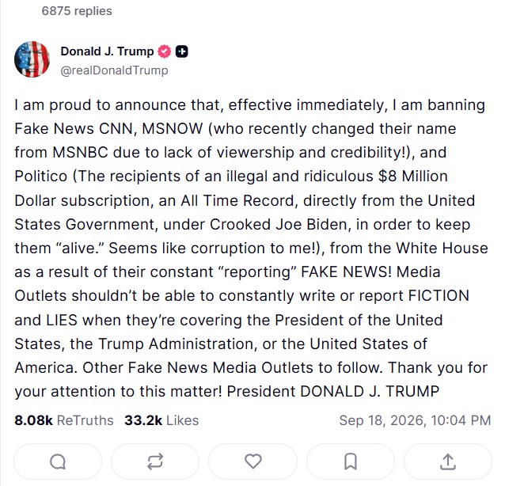This screenshot has width=505, height=486.
Task: Click the post body text paragraph
Action: click(x=251, y=249)
